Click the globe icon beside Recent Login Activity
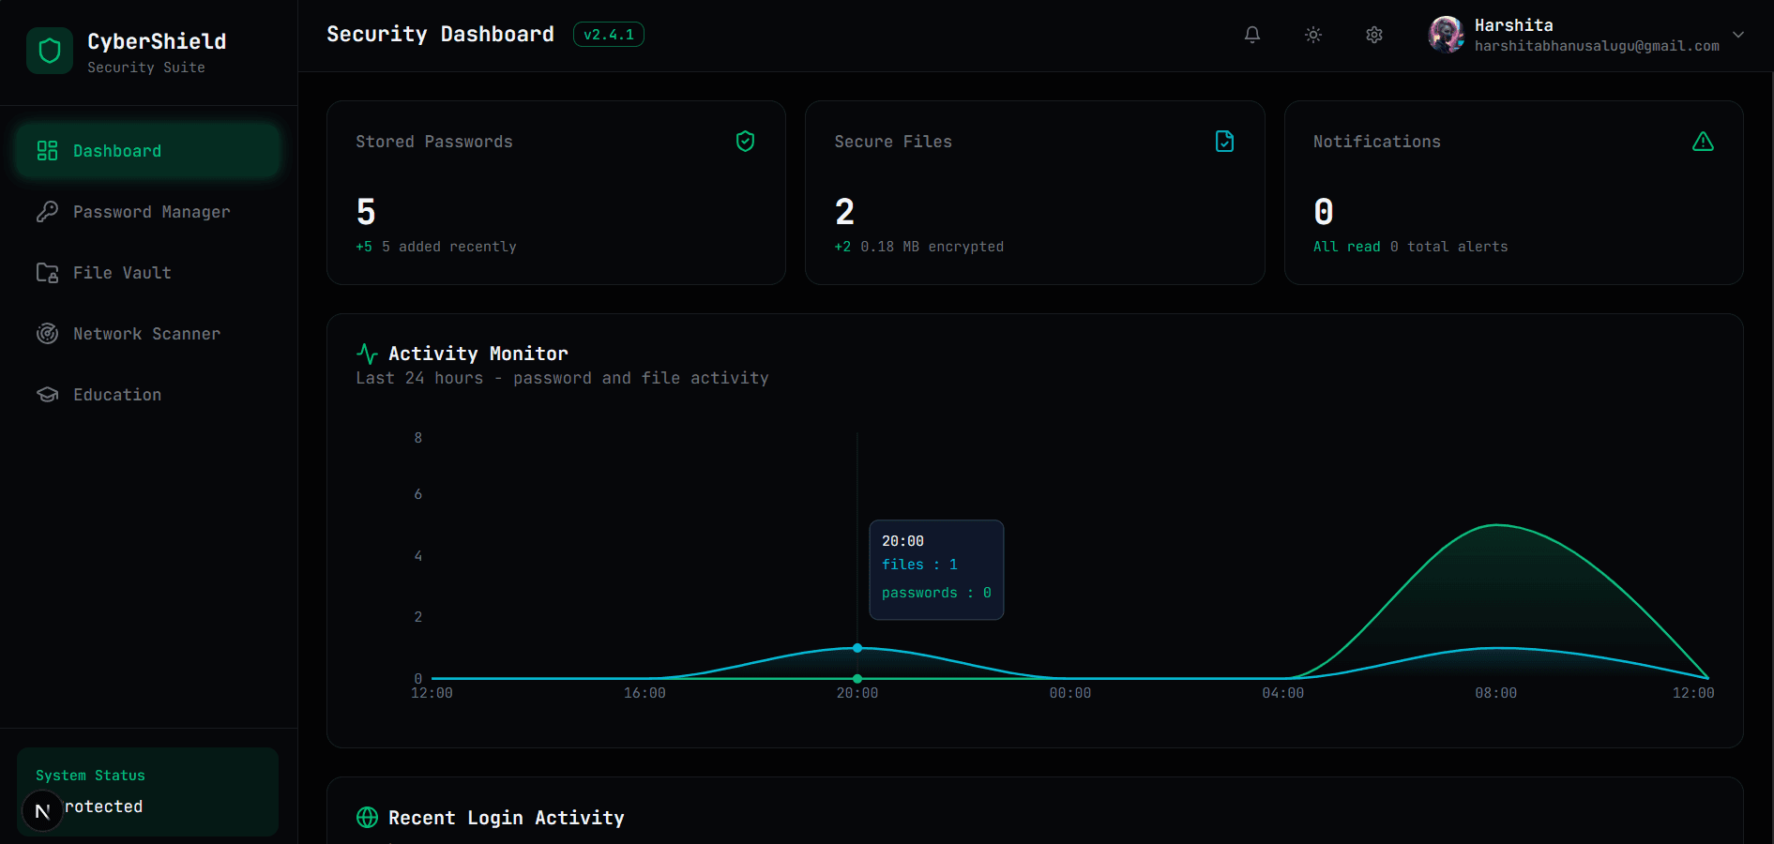The width and height of the screenshot is (1774, 844). coord(366,817)
